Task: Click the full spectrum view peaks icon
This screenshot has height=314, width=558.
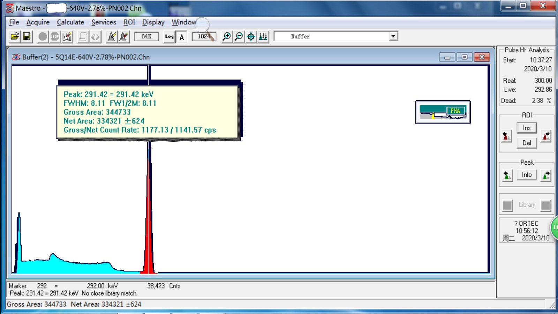Action: tap(263, 36)
